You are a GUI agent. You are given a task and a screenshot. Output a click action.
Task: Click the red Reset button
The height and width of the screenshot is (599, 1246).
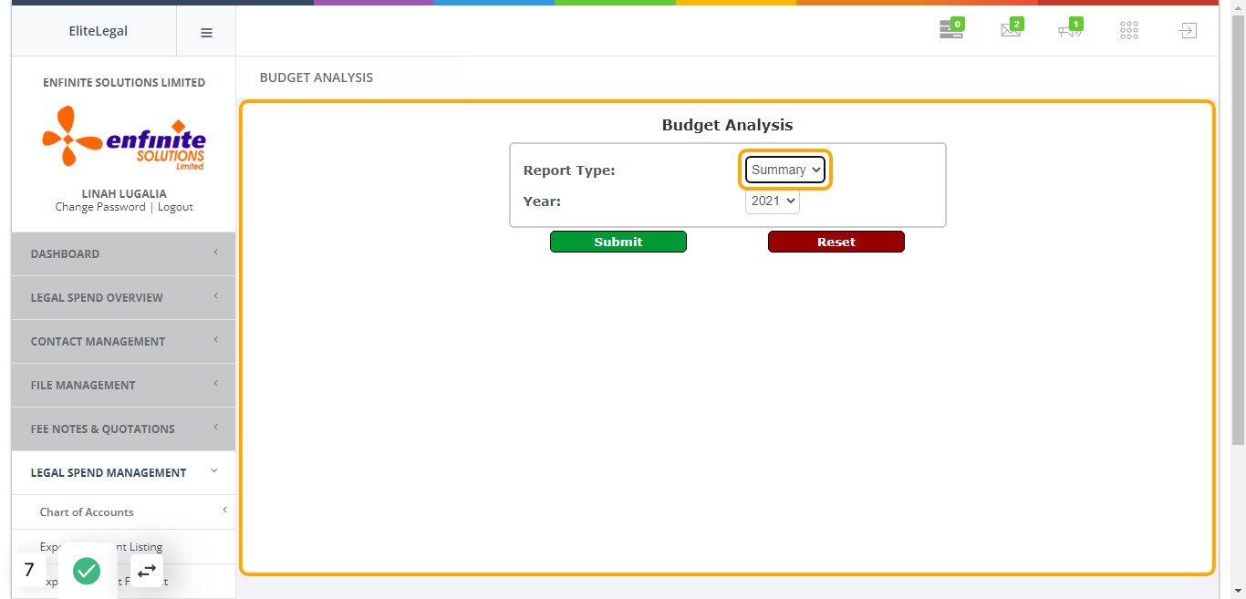coord(836,242)
